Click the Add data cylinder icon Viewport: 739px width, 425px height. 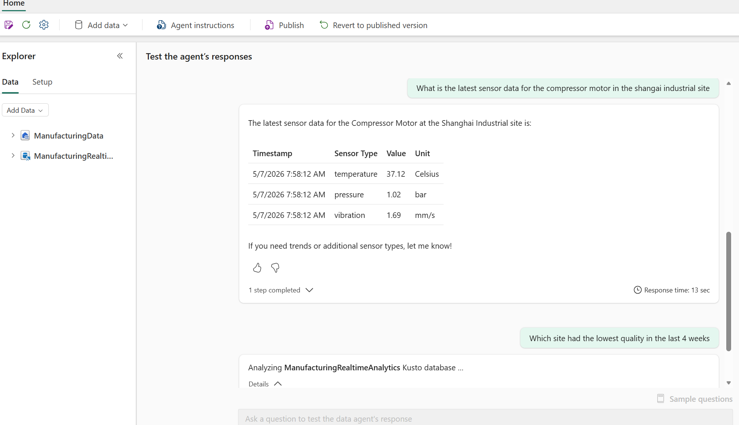pyautogui.click(x=79, y=25)
